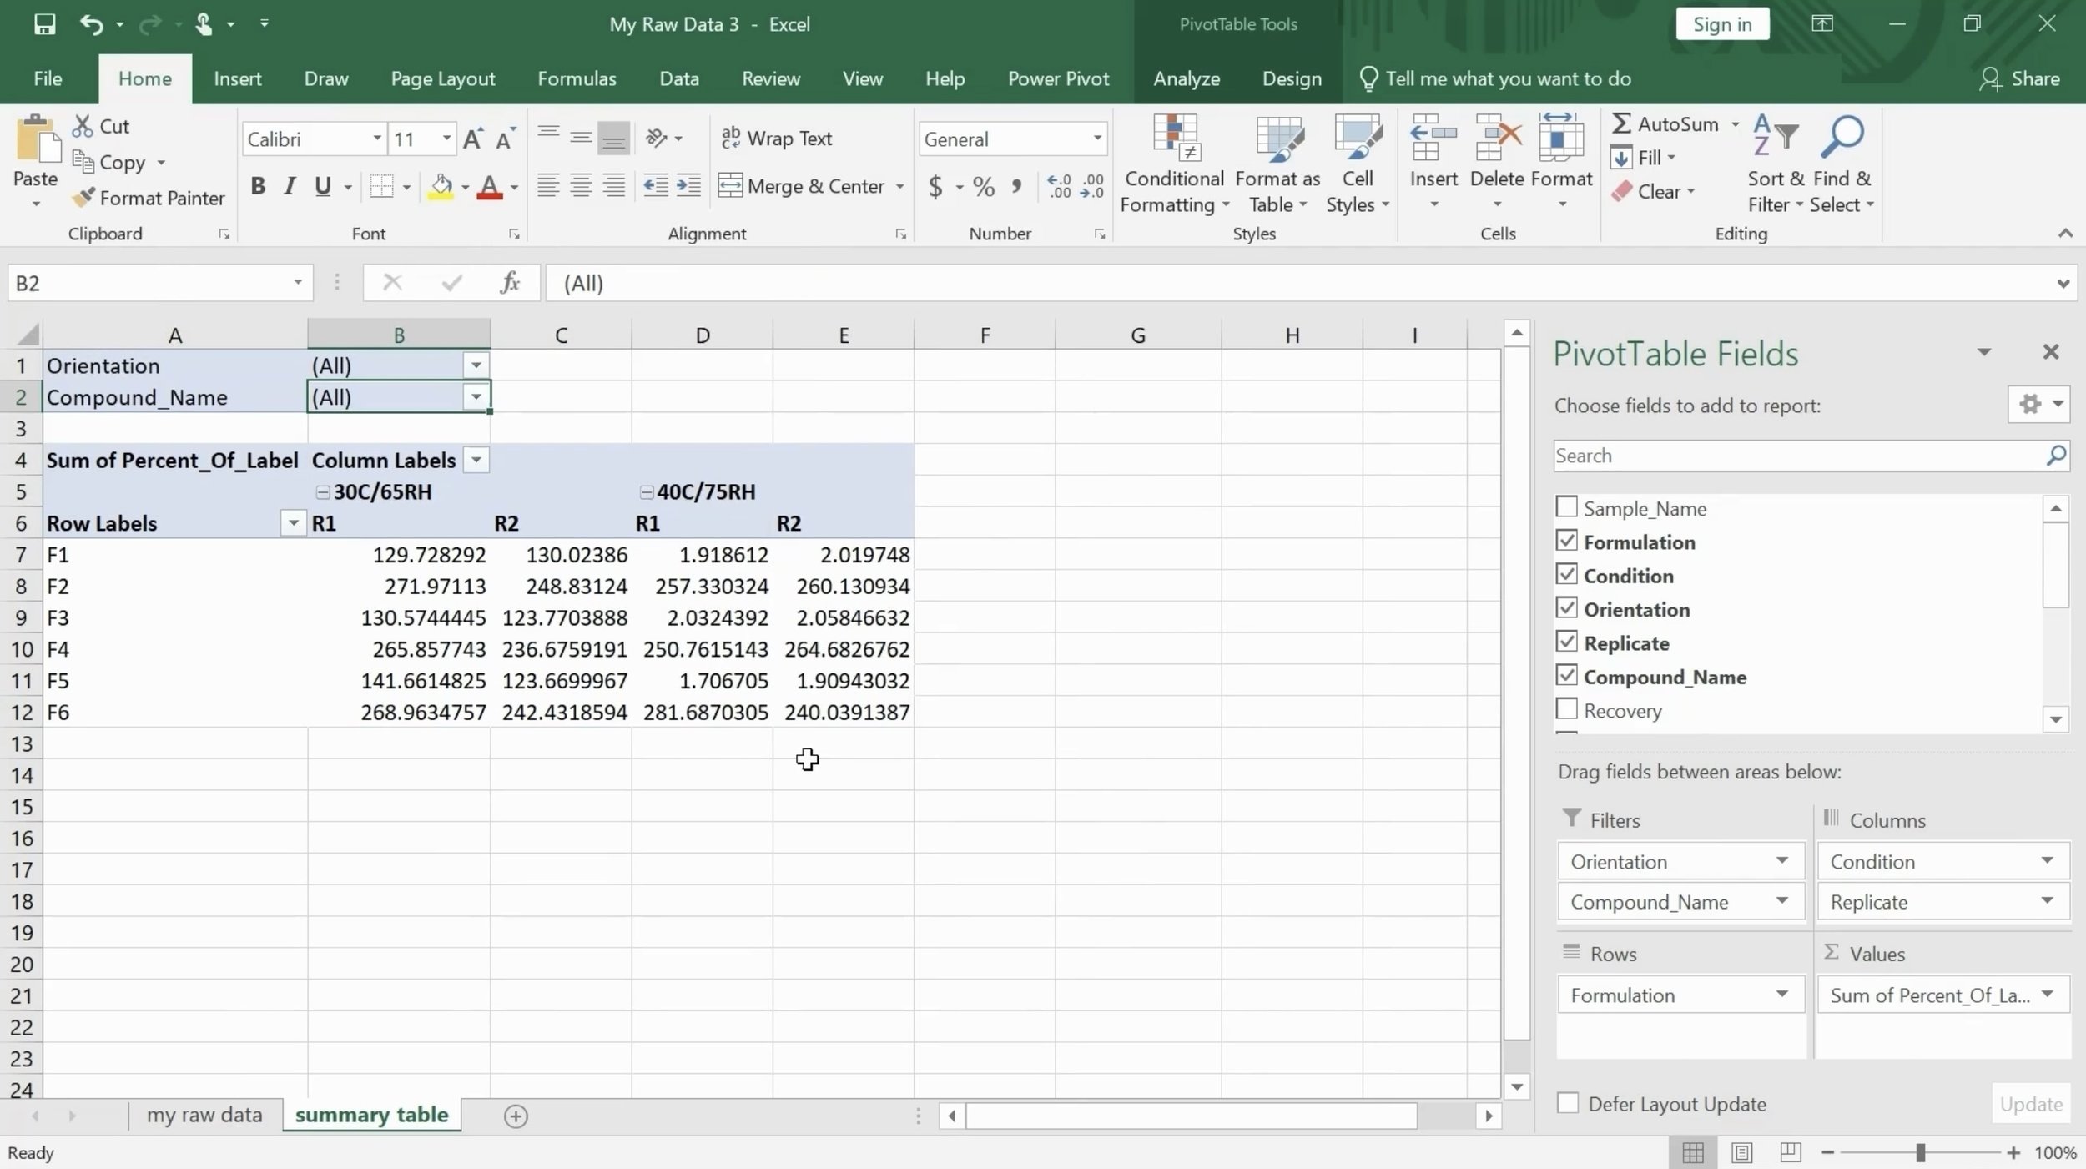
Task: Click the Wrap Text button
Action: coord(776,138)
